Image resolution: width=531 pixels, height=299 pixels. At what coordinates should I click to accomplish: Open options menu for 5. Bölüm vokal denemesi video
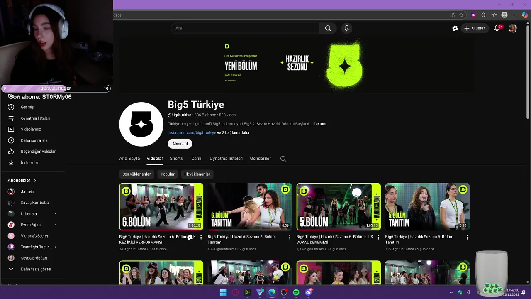(x=378, y=237)
